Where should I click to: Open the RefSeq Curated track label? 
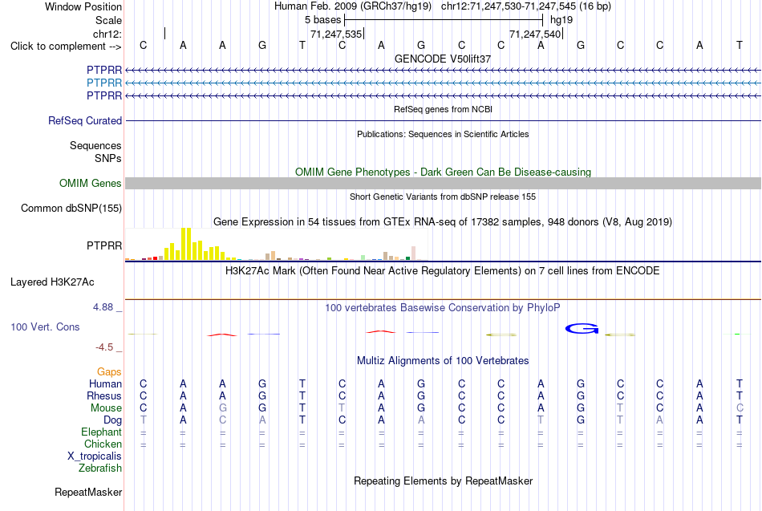(84, 120)
